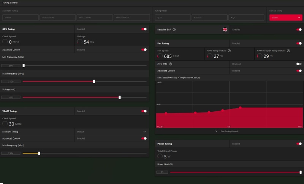
Task: Click the Zero RPM help icon
Action: (170, 64)
